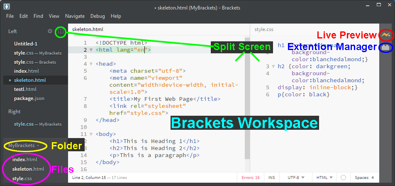Open the Find menu
Viewport: 395px width, 186px height.
click(38, 16)
